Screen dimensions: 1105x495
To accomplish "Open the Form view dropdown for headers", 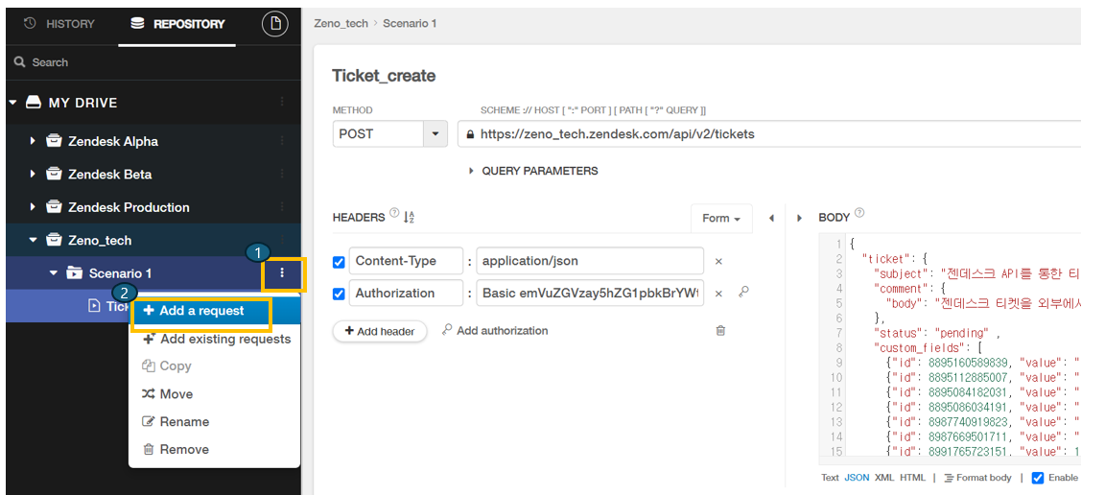I will click(x=721, y=219).
